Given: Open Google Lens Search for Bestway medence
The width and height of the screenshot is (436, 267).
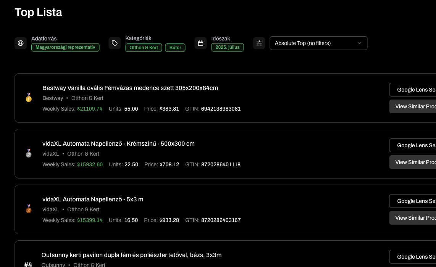Looking at the screenshot, I should 413,90.
